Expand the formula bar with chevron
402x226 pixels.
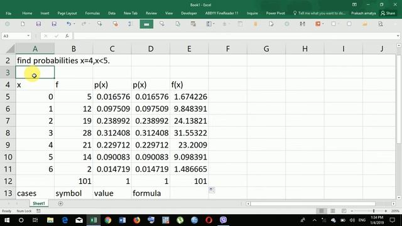click(x=398, y=36)
